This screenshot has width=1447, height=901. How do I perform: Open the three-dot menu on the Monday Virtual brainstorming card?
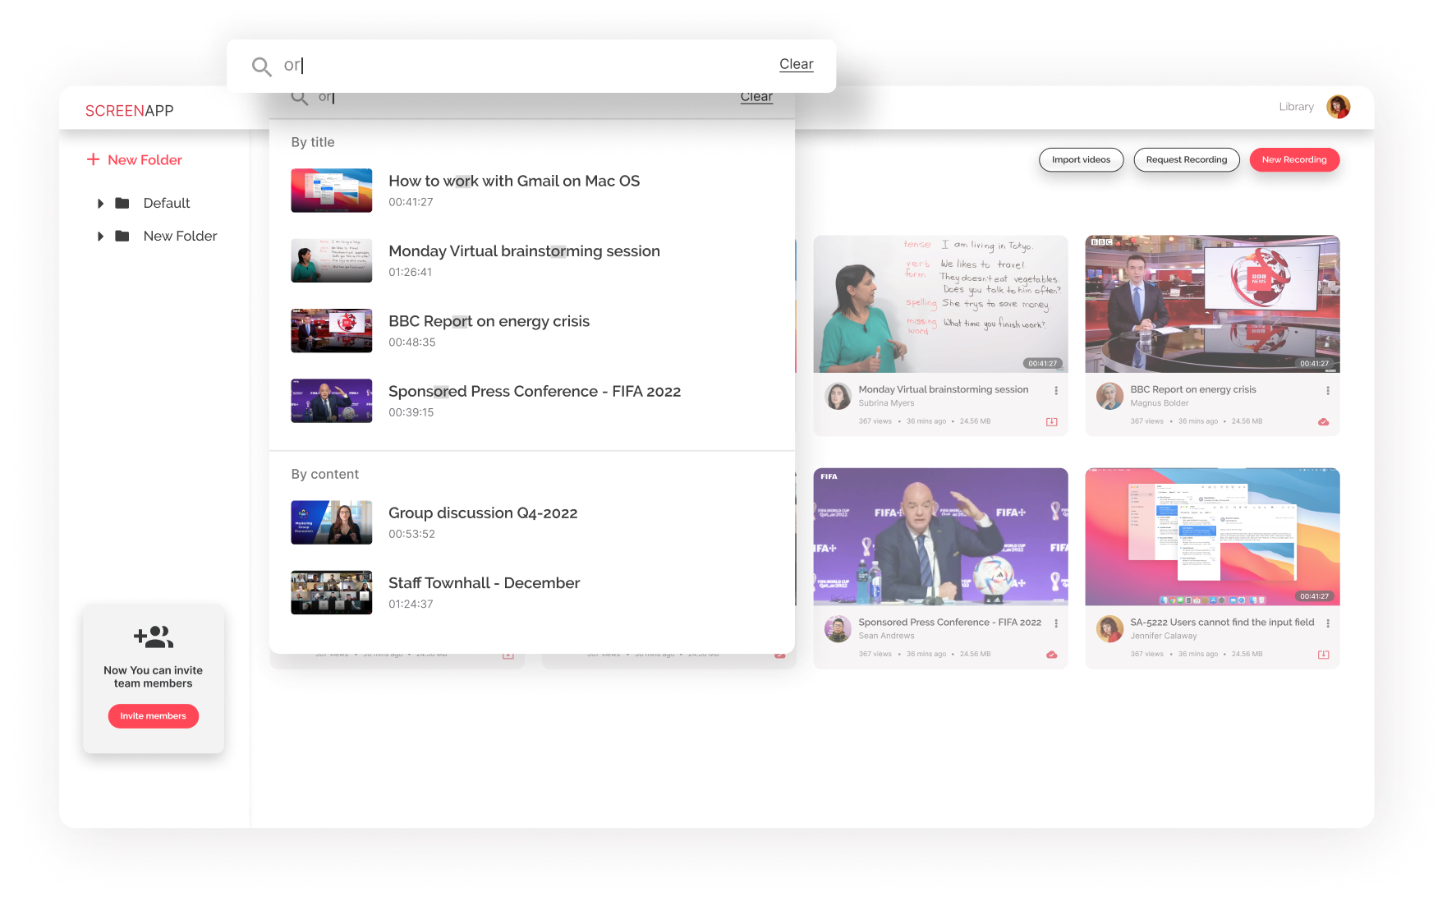click(1056, 391)
